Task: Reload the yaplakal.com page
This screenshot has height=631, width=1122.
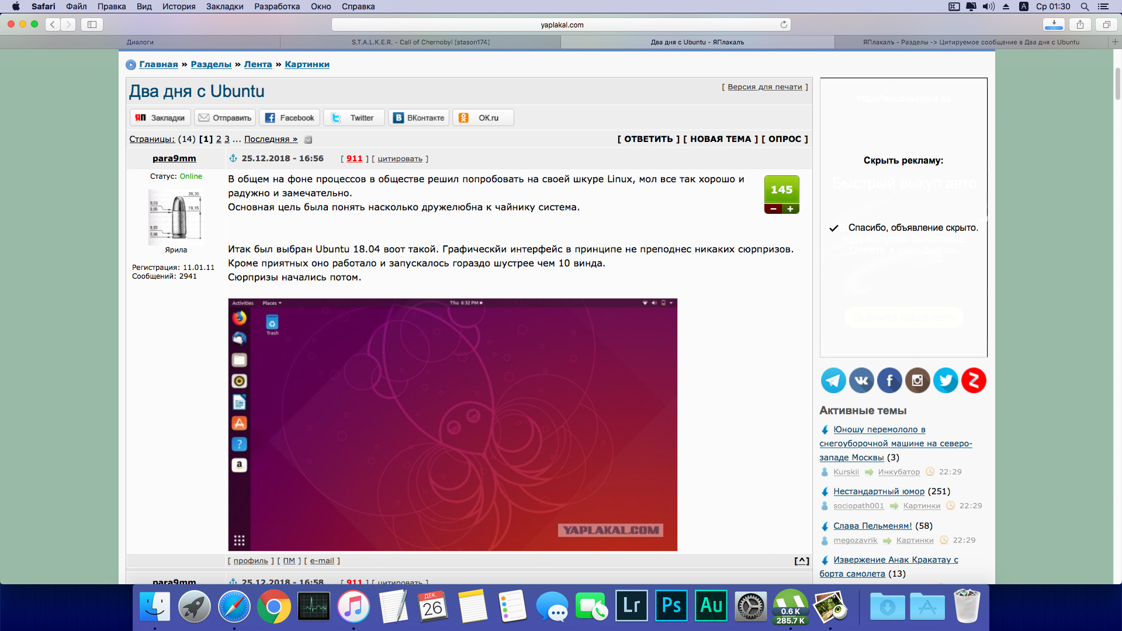Action: click(784, 25)
